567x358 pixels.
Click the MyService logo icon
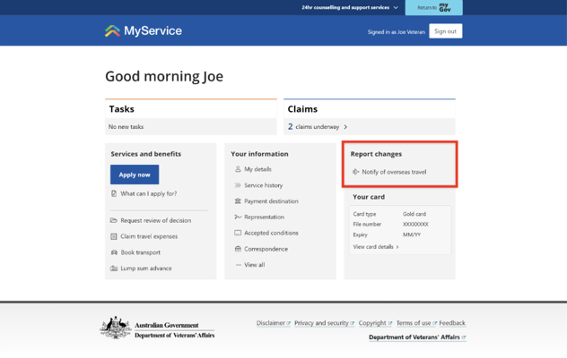(x=112, y=31)
